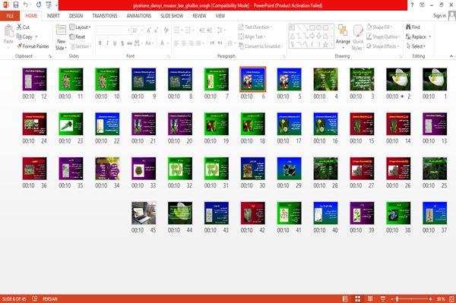Open the VIEW tab
The image size is (456, 303).
pos(220,16)
